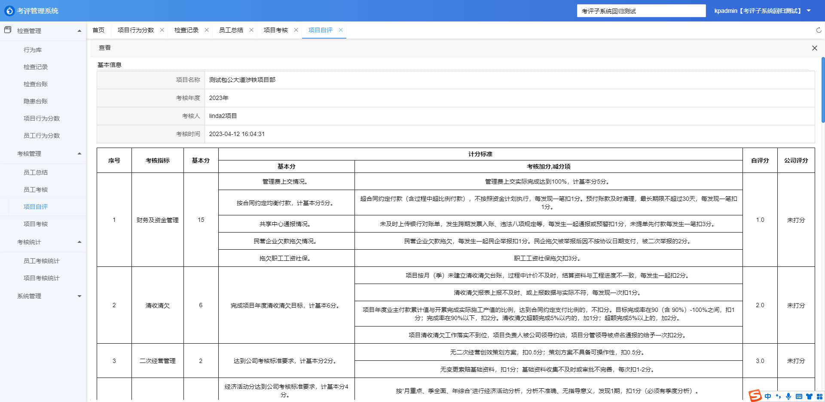Click the skin (shirt) icon in IME bar
825x402 pixels.
(809, 396)
